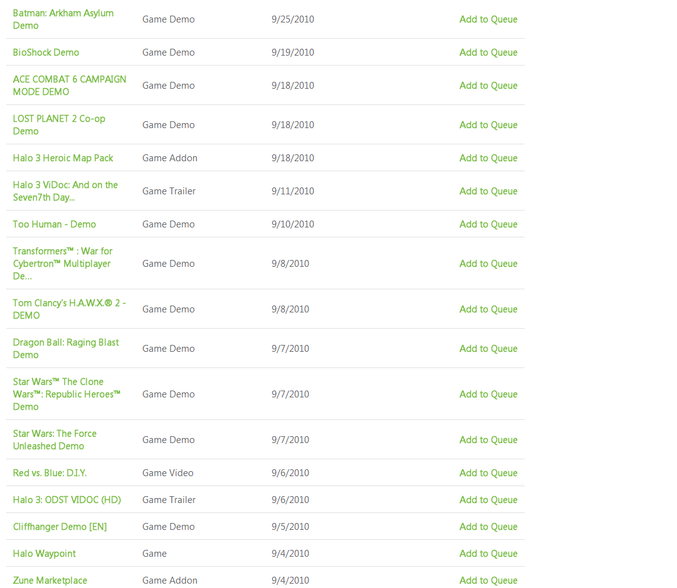Add Tom Clancy's H.A.W.X. 2 demo to queue
This screenshot has width=677, height=588.
click(488, 309)
